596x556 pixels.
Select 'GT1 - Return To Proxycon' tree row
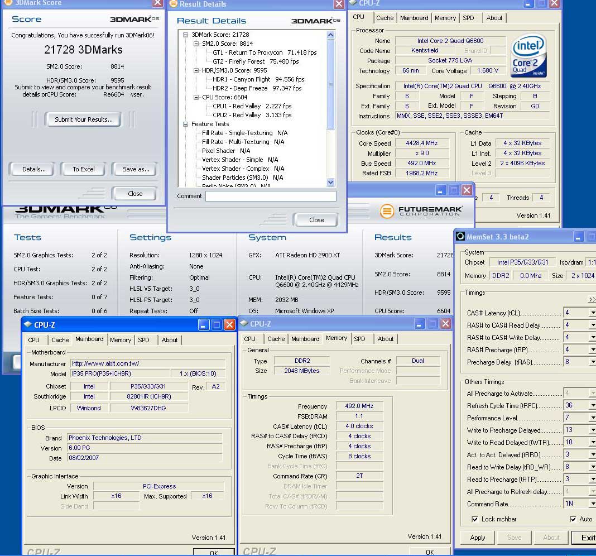click(265, 52)
